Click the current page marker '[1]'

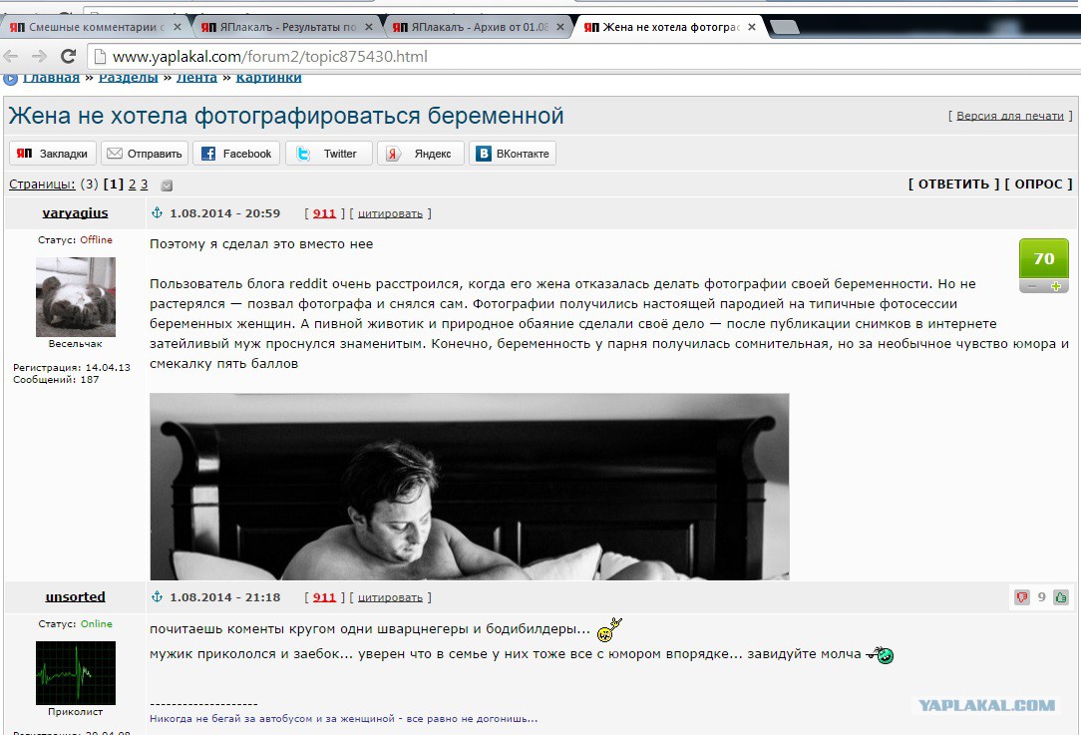tap(113, 184)
